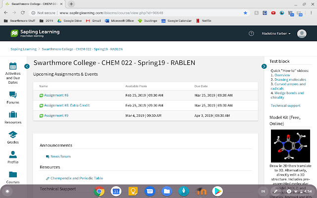Click the site info Not secure icon

click(33, 13)
